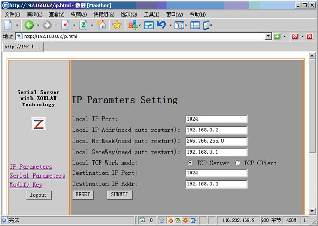Click the Stop page-loading icon
Viewport: 318px width, 226px height.
[x=65, y=25]
